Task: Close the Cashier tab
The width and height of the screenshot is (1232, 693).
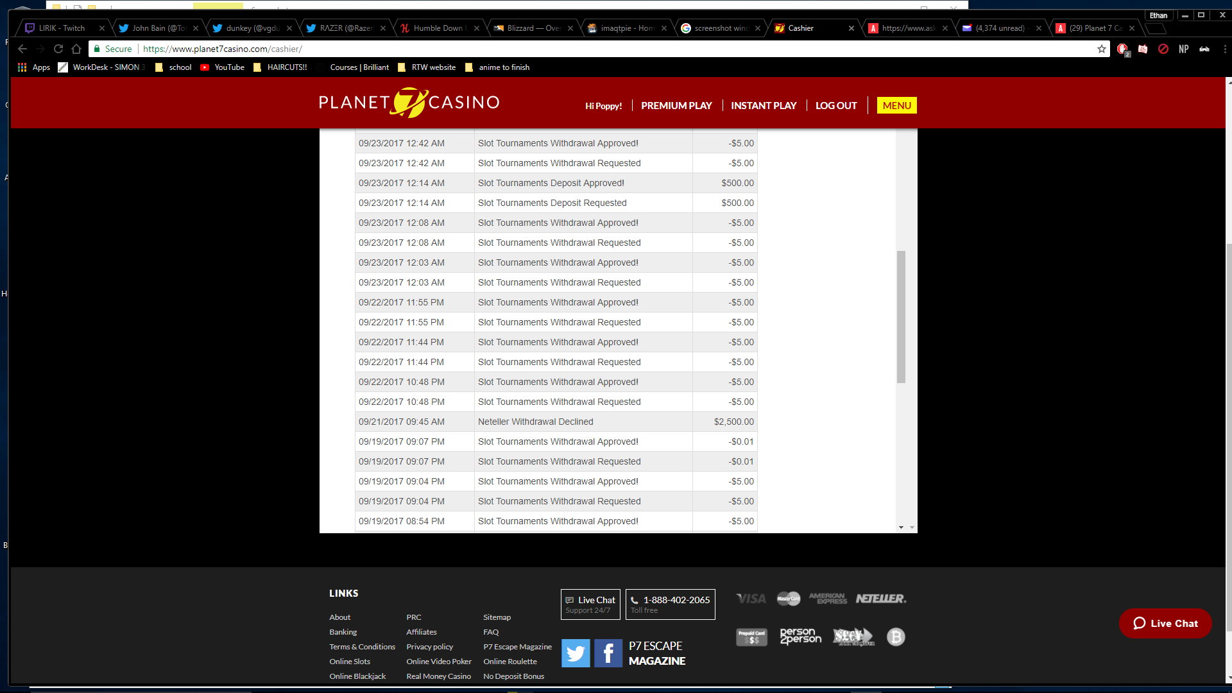Action: (x=851, y=28)
